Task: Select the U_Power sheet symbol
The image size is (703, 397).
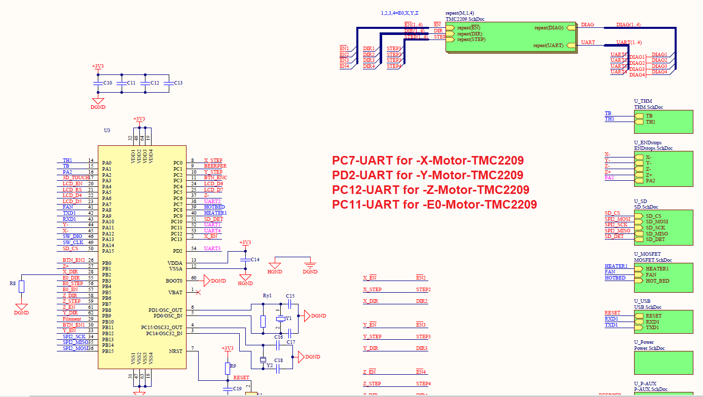Action: [x=663, y=363]
